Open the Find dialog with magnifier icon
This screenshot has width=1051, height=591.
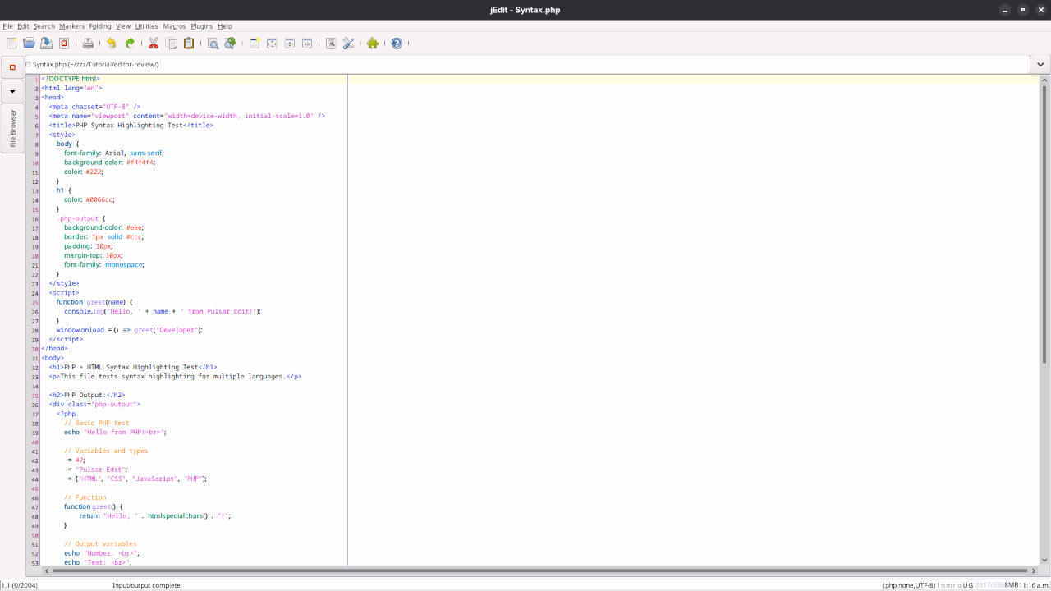tap(213, 44)
